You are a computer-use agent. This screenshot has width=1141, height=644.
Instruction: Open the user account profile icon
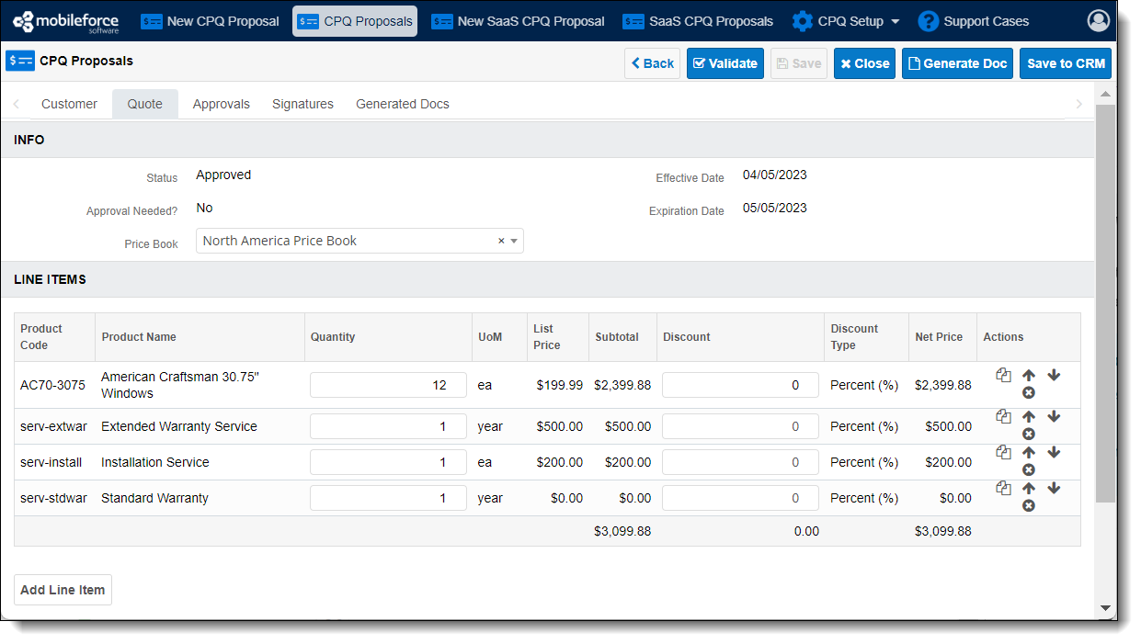[x=1099, y=20]
